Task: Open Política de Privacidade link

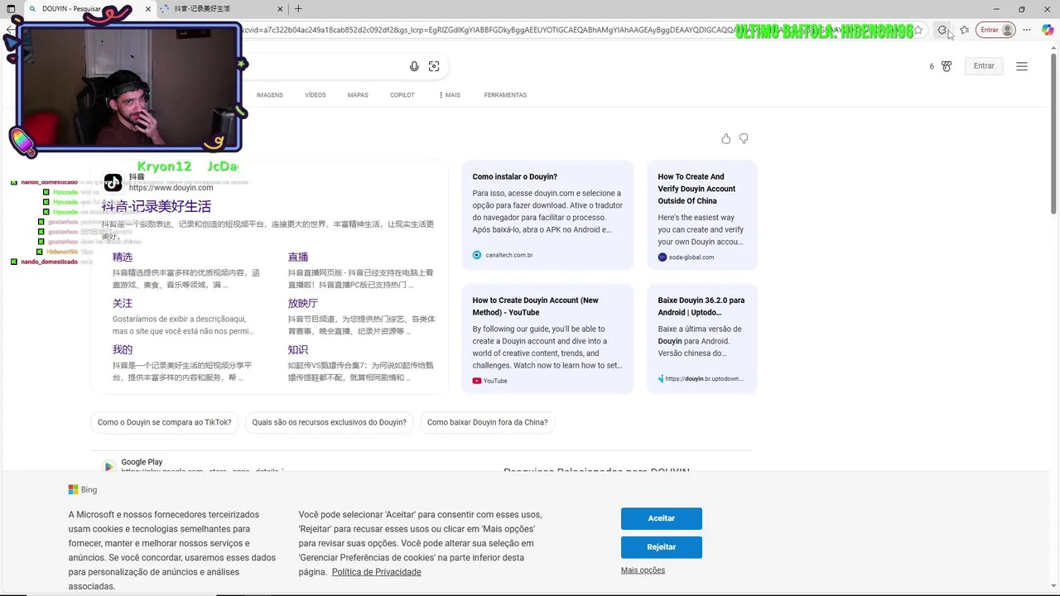Action: [376, 572]
